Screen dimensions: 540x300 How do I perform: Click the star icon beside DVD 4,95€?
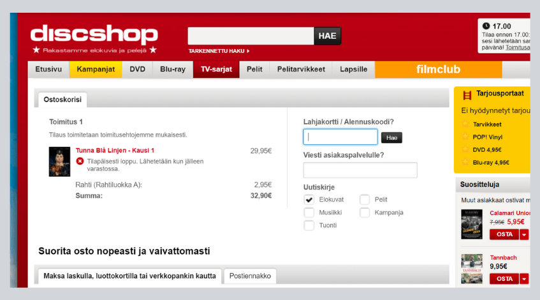coord(465,149)
